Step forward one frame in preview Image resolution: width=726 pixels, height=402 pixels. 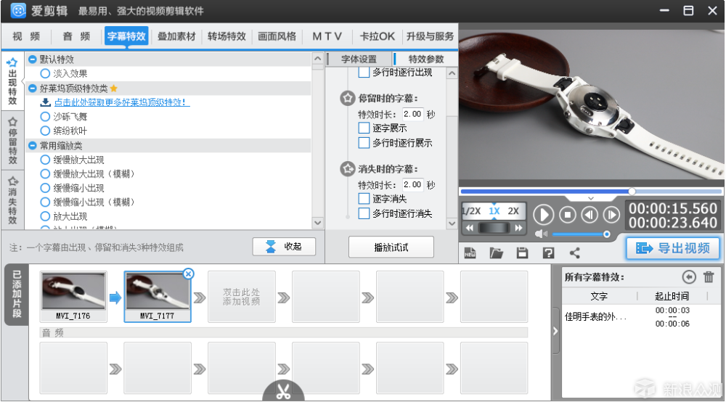pyautogui.click(x=611, y=215)
